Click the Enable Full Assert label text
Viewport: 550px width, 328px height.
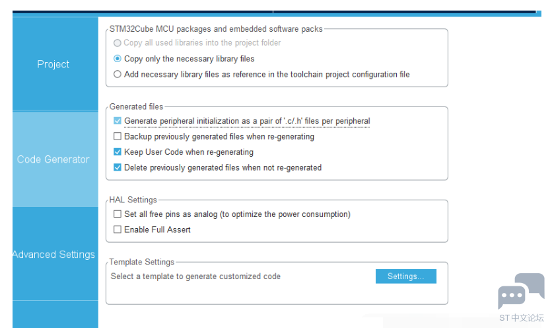[x=157, y=229]
